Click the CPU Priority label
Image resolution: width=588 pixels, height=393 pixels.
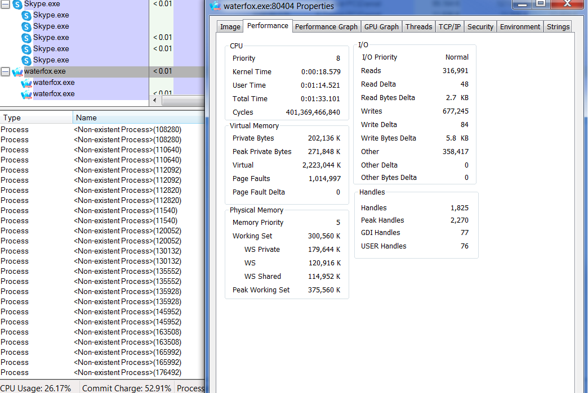244,58
